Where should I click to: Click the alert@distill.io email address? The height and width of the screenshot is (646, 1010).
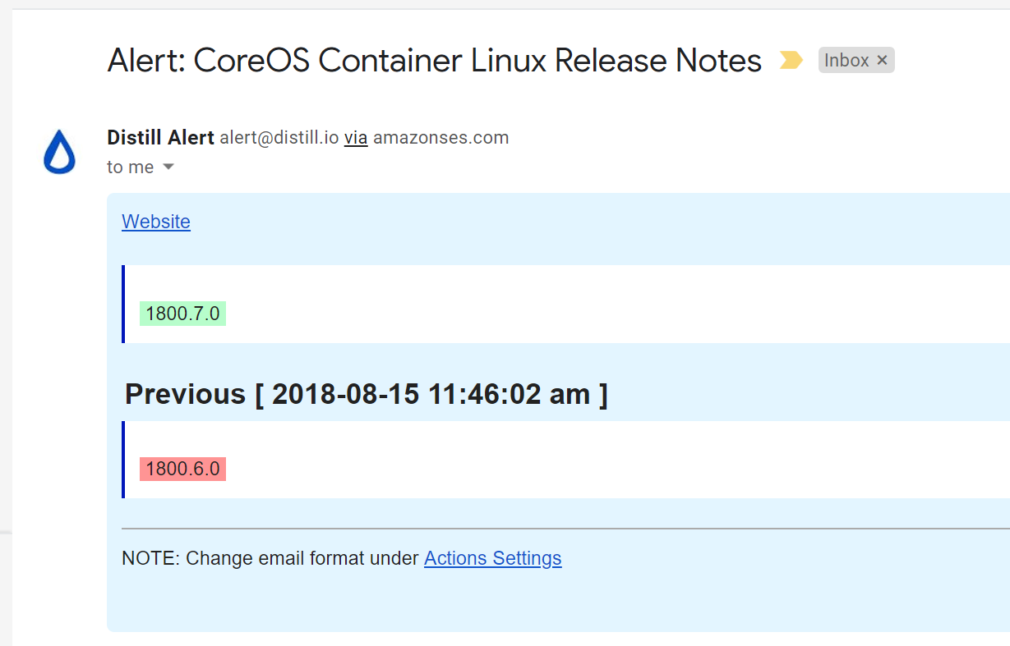tap(279, 138)
